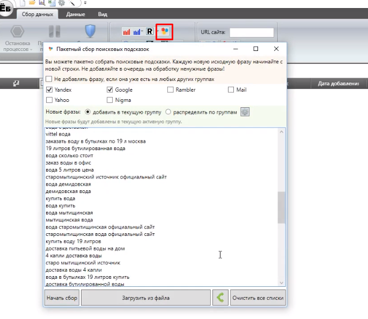Screen dimensions: 368x319
Task: Click the phrase list scrollbar thumb
Action: coord(282,207)
